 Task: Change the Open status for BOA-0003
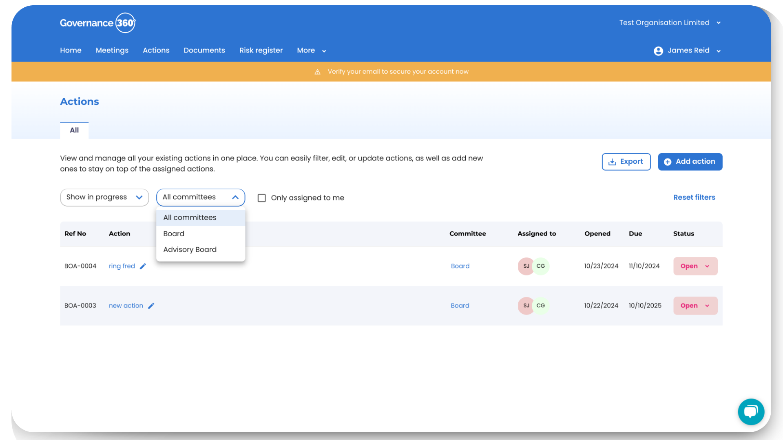pos(695,306)
